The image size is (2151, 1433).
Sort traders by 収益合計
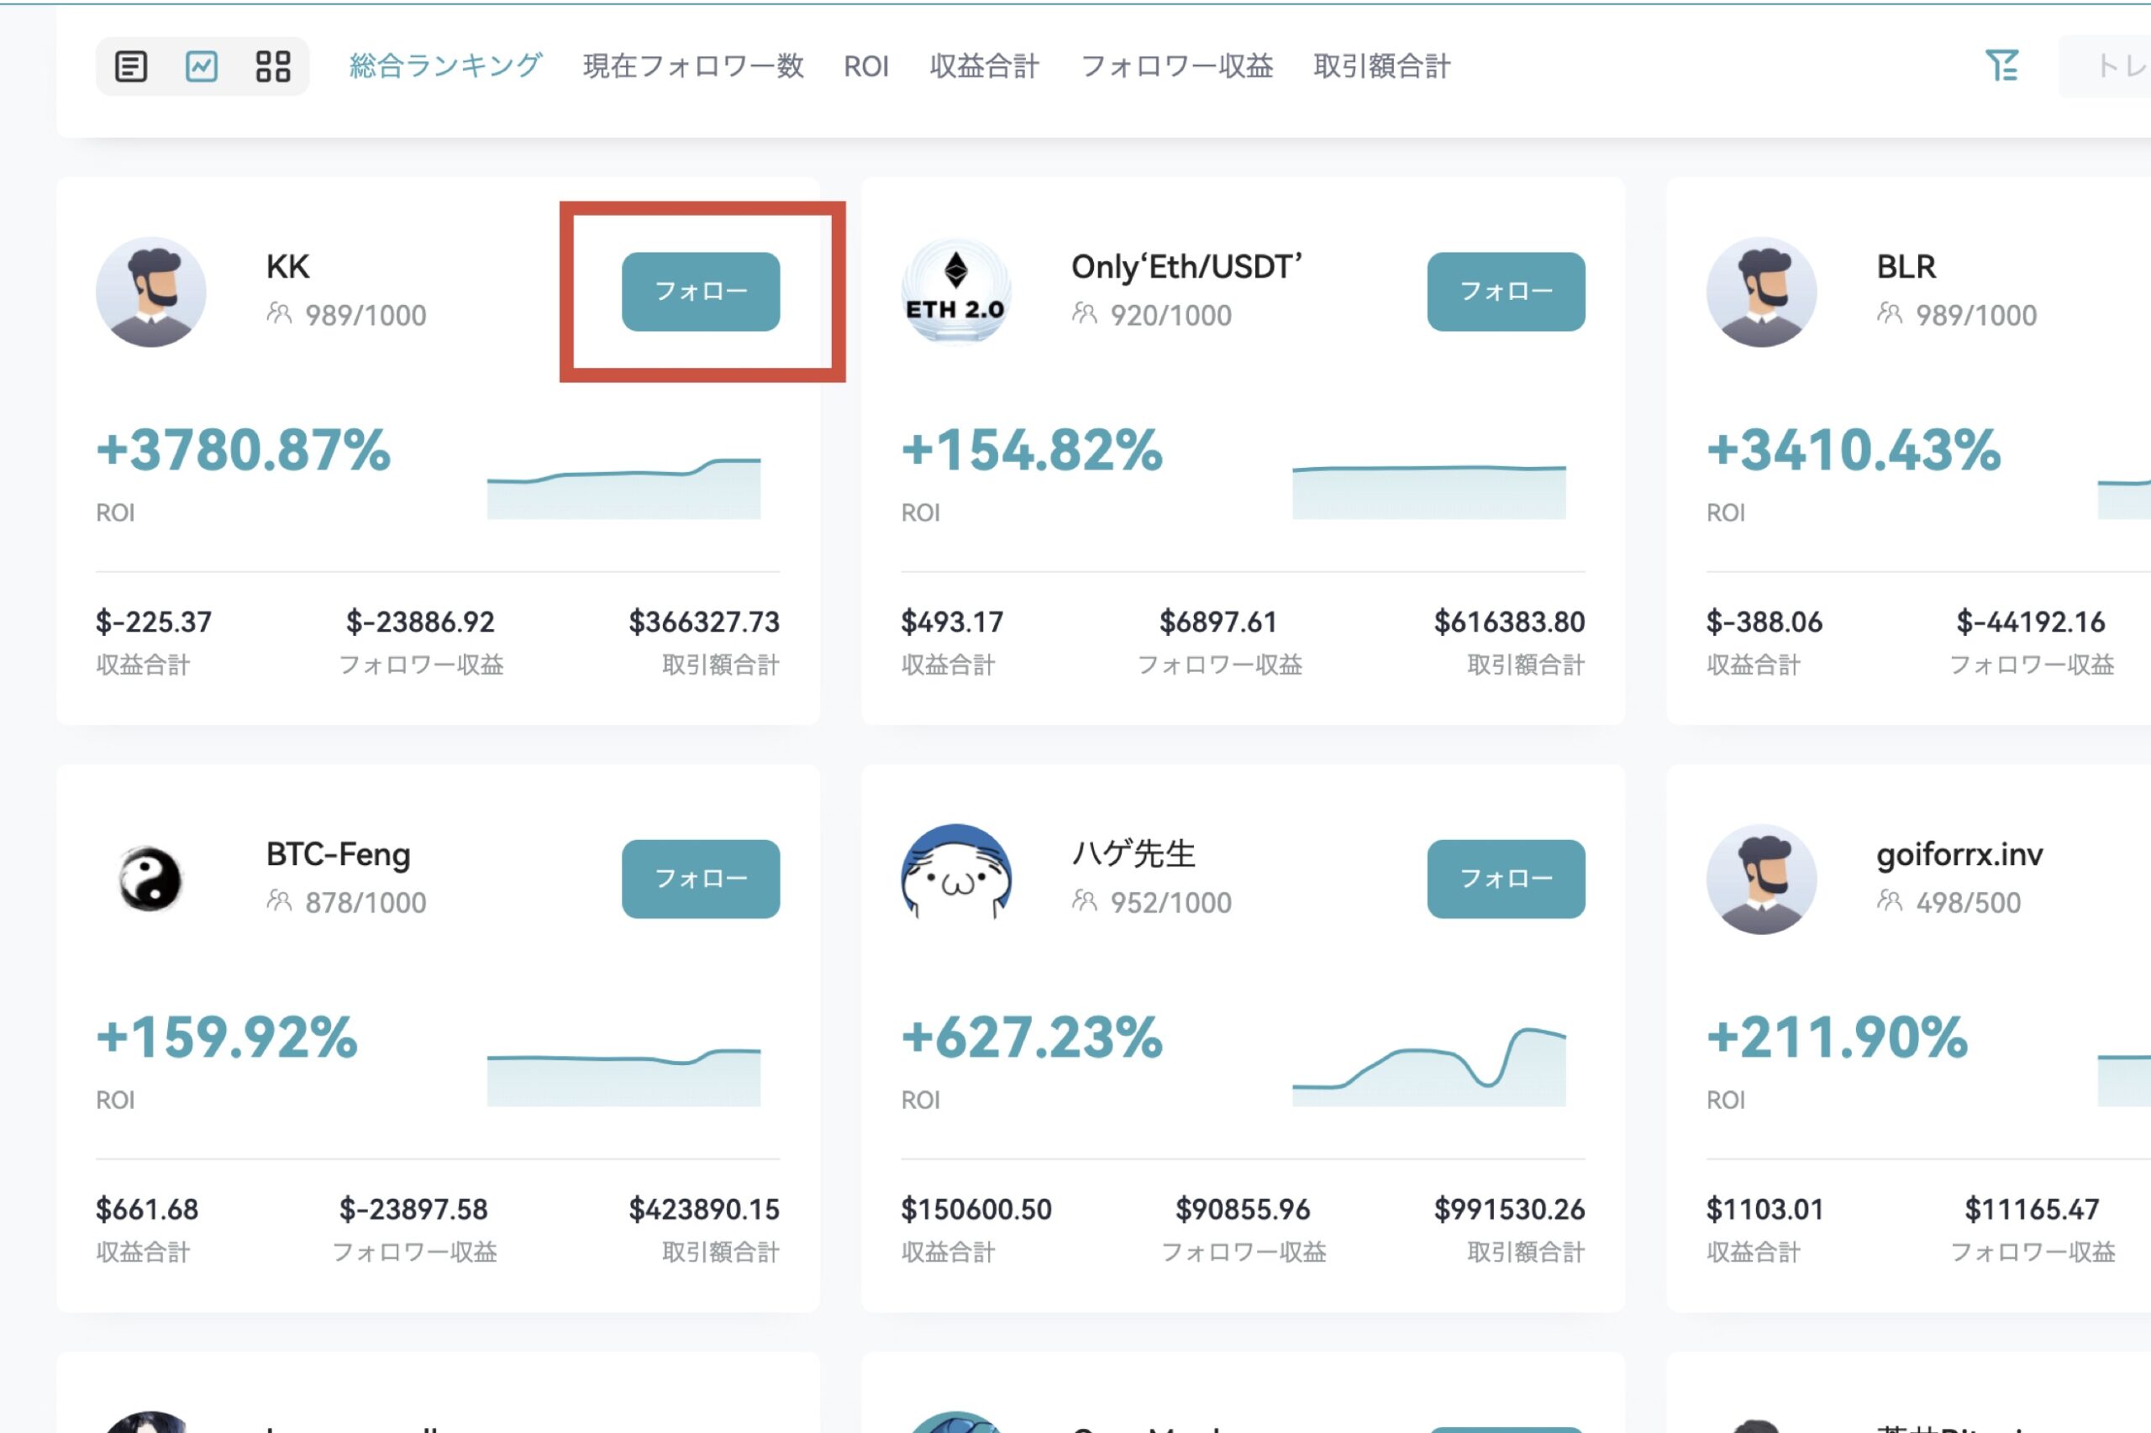[x=985, y=65]
